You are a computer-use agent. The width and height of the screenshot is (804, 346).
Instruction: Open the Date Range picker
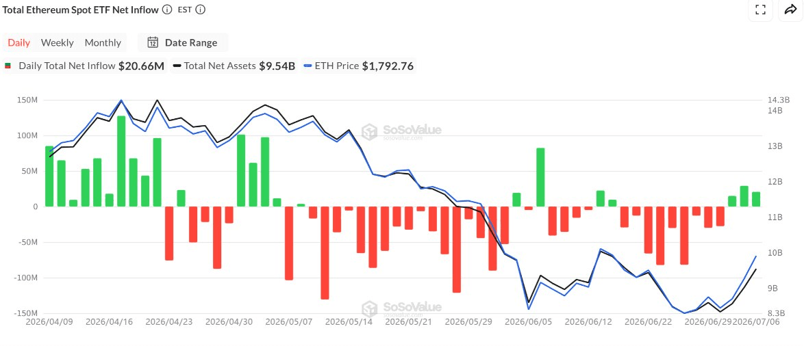pyautogui.click(x=183, y=42)
